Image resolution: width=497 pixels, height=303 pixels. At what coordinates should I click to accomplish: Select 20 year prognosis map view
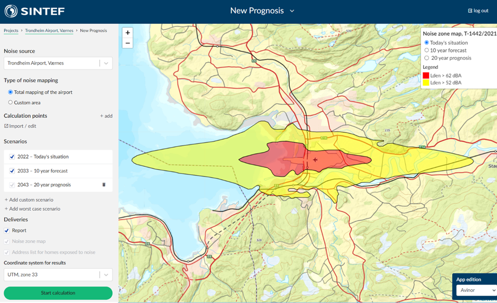pos(427,58)
